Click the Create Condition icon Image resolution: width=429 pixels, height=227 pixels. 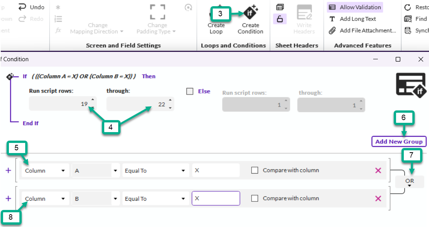(250, 13)
